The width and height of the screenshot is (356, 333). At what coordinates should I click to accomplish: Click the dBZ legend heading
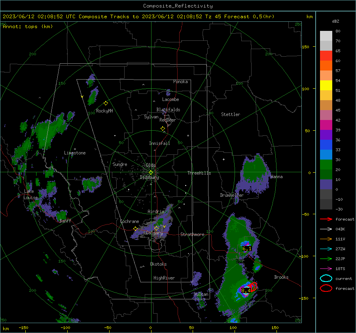click(x=335, y=21)
